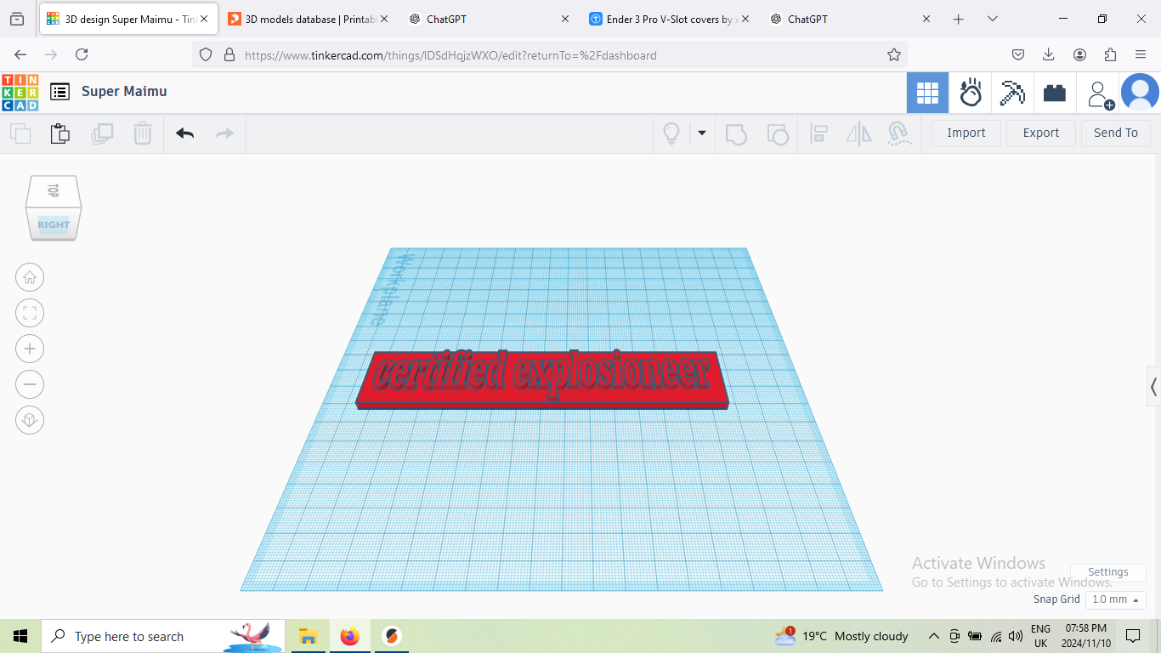Click the Export button
Screen dimensions: 1161x653
pos(1041,133)
